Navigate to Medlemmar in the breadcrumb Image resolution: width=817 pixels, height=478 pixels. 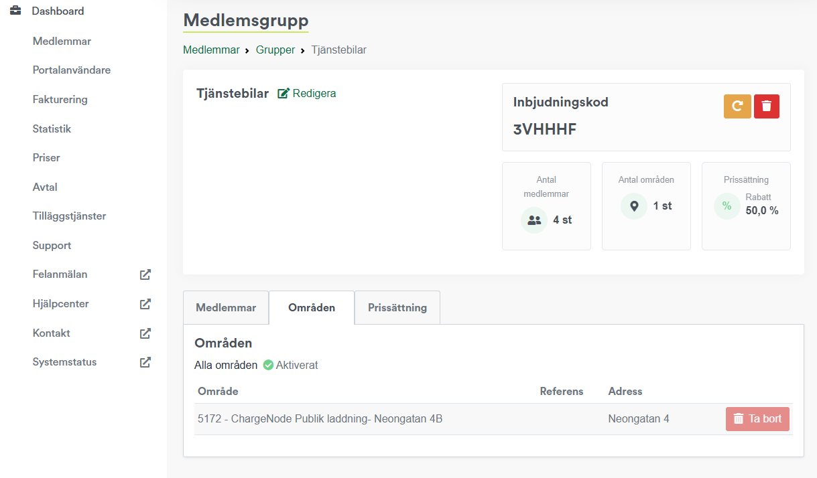[211, 50]
